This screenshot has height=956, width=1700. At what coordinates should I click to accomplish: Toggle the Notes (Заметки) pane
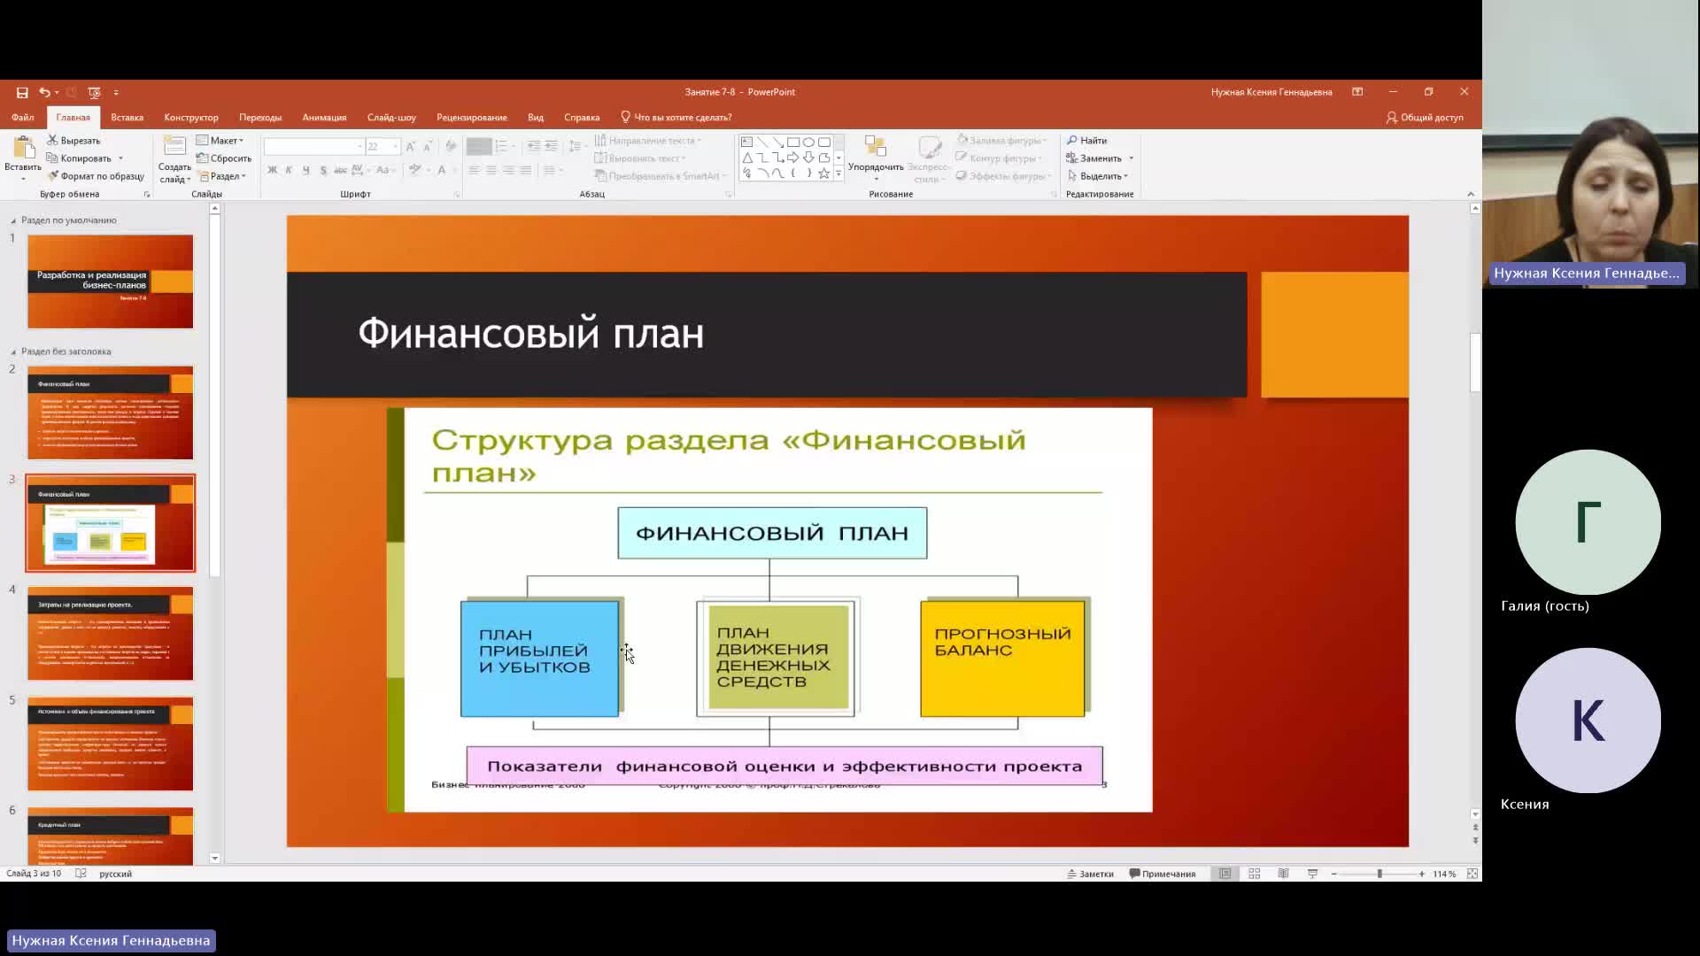(x=1090, y=874)
